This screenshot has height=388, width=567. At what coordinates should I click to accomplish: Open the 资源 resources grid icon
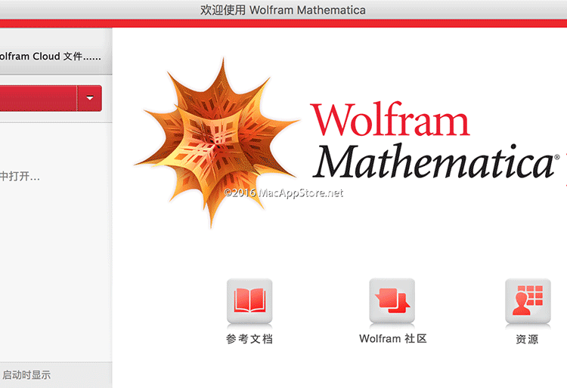tap(527, 300)
